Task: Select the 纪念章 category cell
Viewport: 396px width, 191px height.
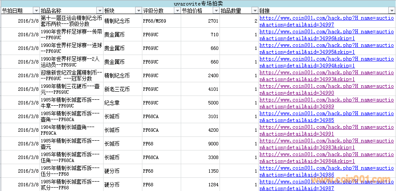Action: tap(122, 103)
